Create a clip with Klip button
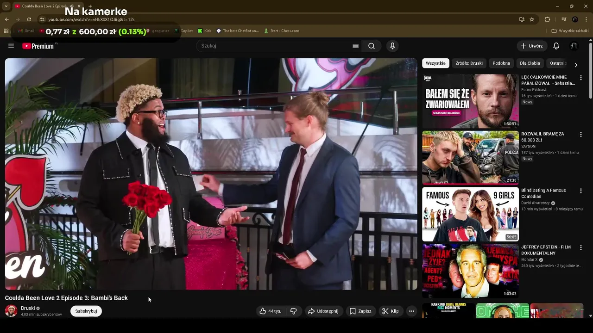The width and height of the screenshot is (593, 333). pos(390,311)
